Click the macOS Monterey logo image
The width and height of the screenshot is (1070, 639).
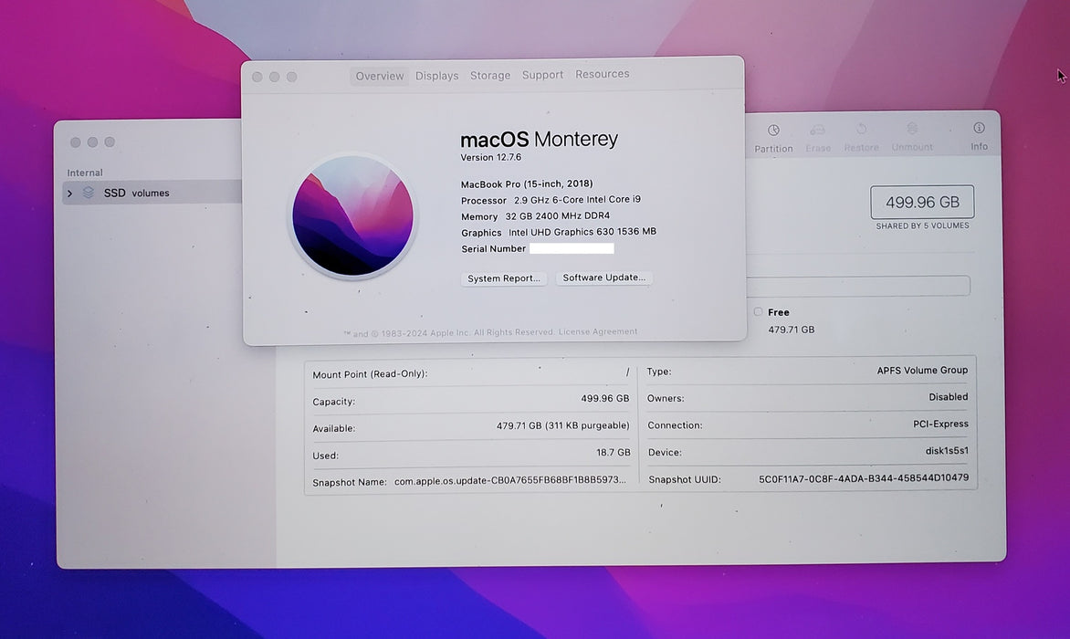click(x=352, y=215)
